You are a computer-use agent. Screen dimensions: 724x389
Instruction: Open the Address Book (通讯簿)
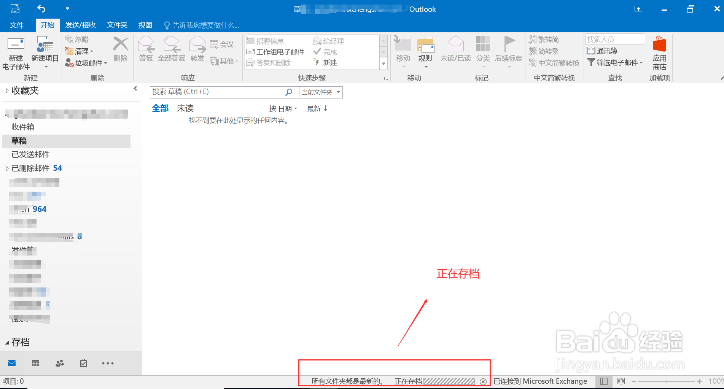pyautogui.click(x=602, y=51)
